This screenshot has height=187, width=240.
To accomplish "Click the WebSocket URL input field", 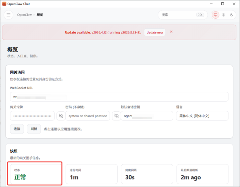I will point(119,97).
